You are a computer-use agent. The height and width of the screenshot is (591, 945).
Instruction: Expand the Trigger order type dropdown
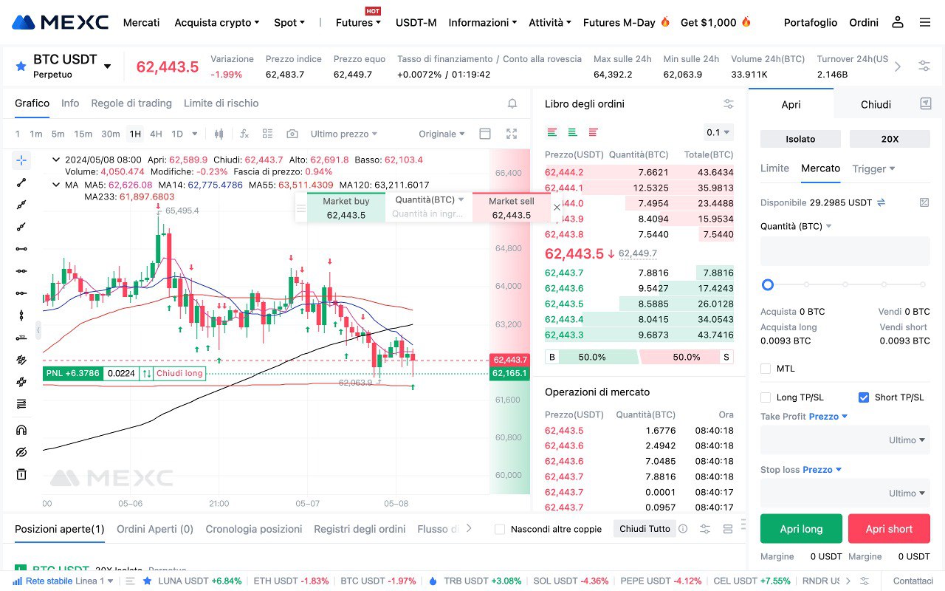point(873,168)
